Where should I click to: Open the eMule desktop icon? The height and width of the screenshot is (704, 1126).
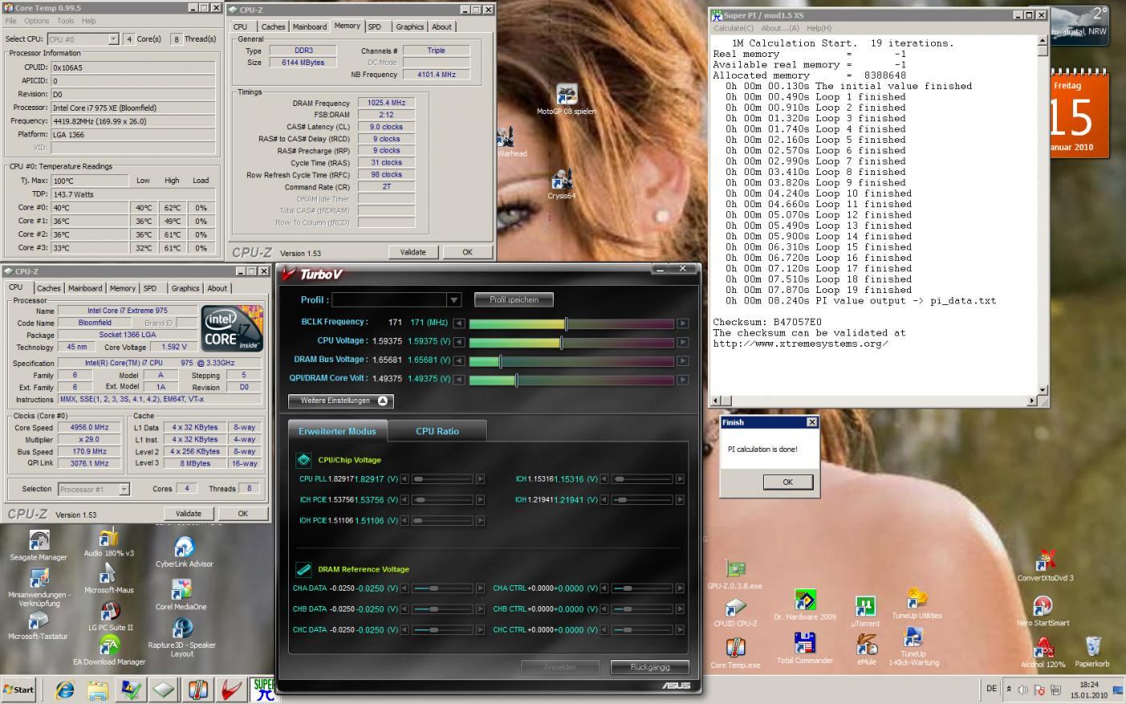[x=867, y=649]
